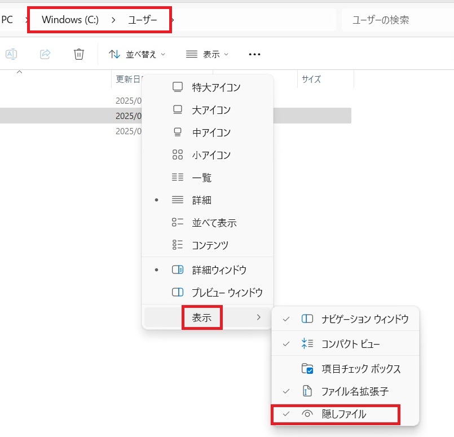Enable プレビュー ウィンドウ preview pane
Screen dimensions: 454x437
coord(227,293)
